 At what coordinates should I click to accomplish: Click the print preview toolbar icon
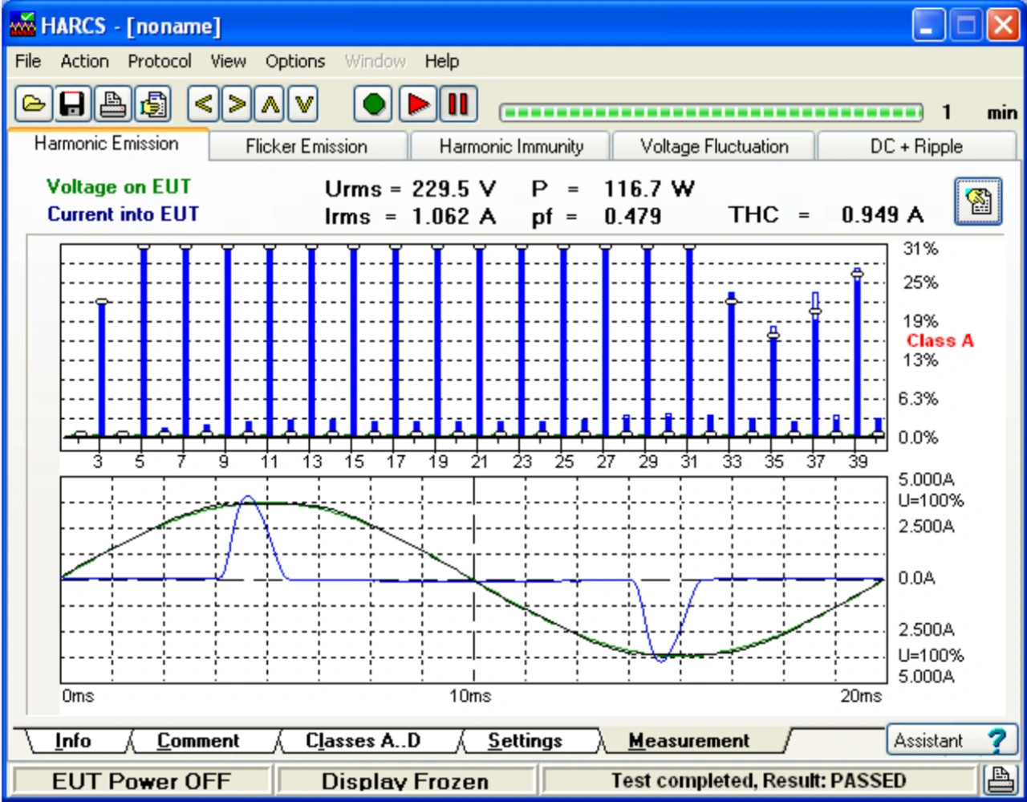[x=152, y=104]
